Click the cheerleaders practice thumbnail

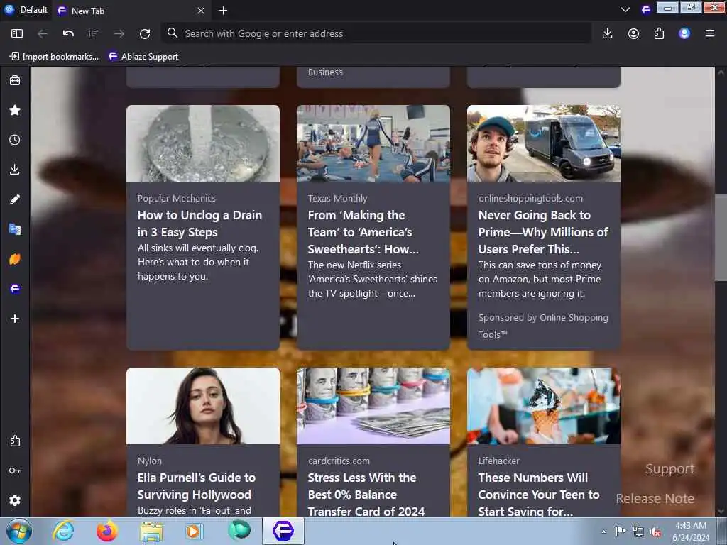pos(373,143)
